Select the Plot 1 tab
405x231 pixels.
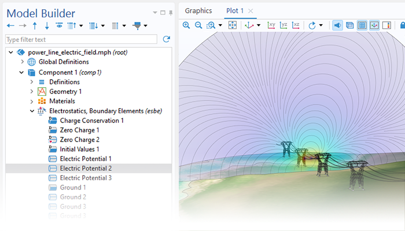234,10
